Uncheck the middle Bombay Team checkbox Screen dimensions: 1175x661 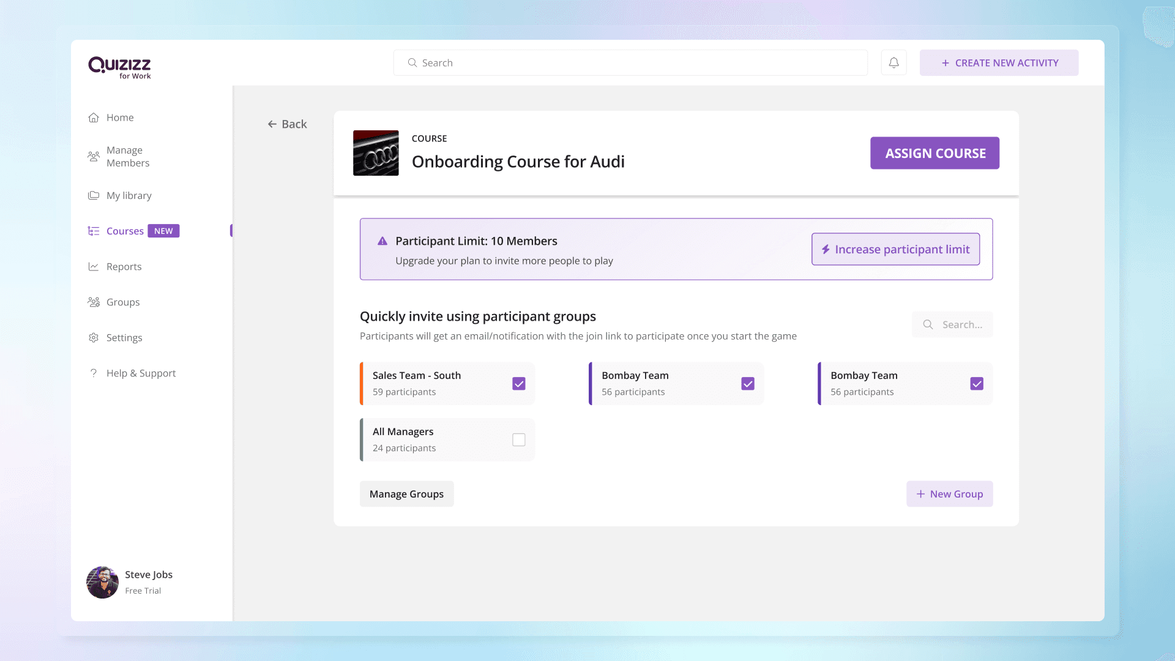point(747,384)
